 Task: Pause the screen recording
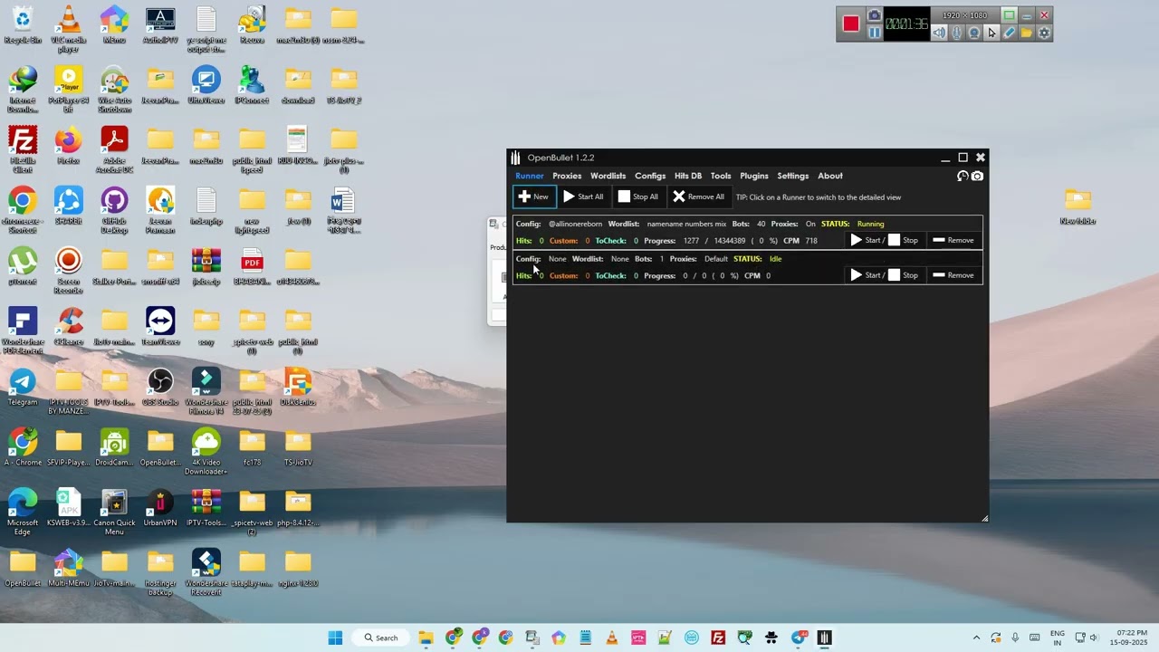pos(874,33)
